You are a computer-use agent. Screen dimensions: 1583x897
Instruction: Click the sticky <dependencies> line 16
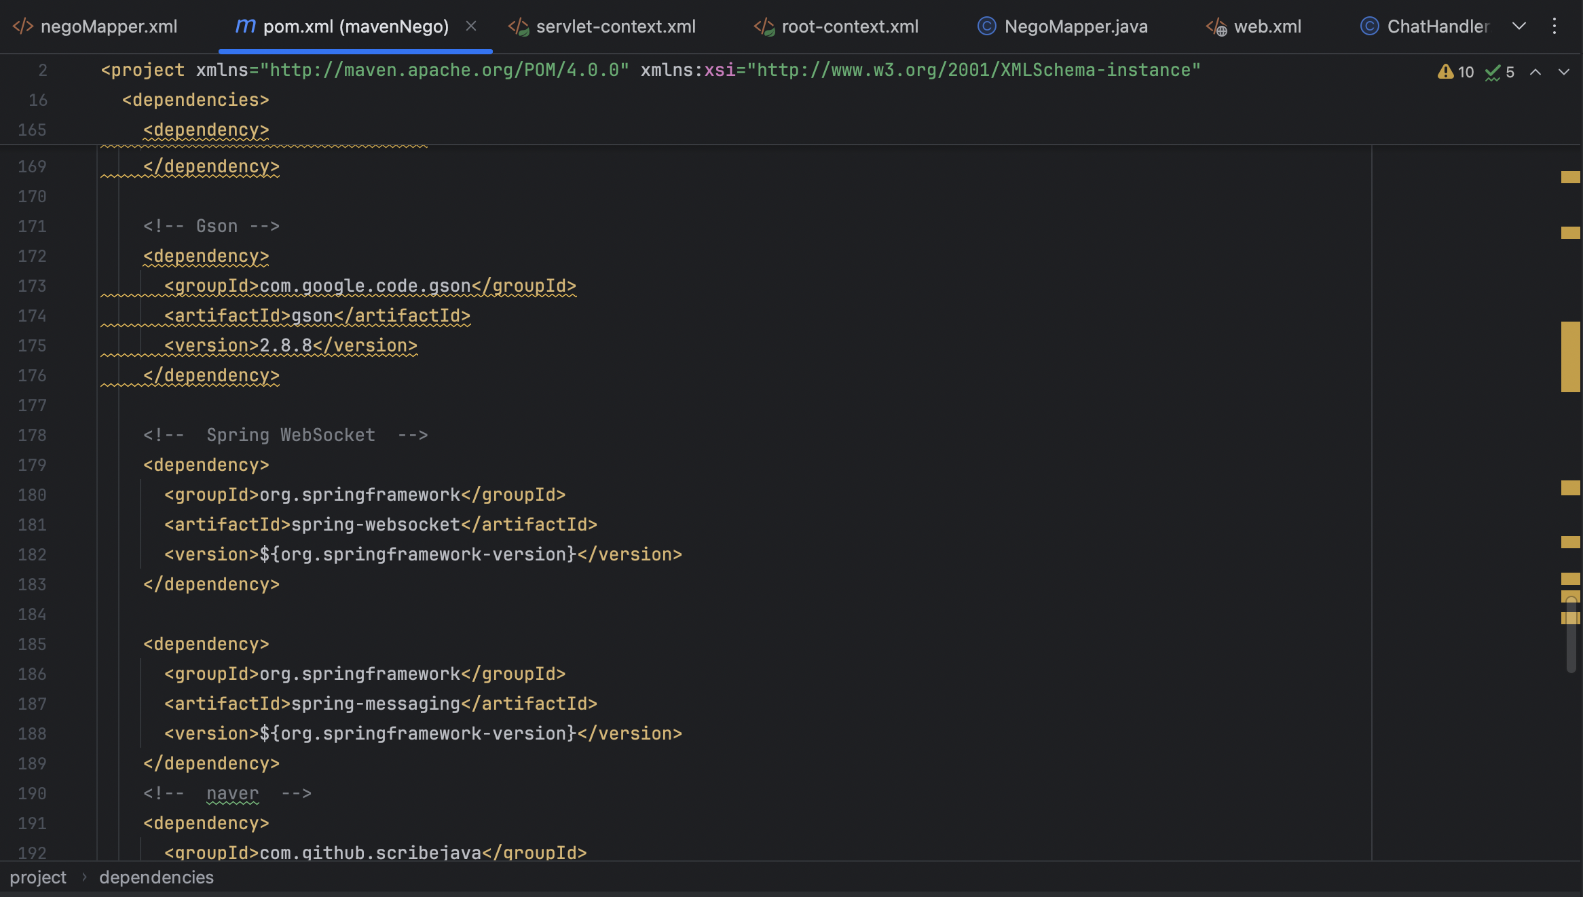pyautogui.click(x=195, y=100)
